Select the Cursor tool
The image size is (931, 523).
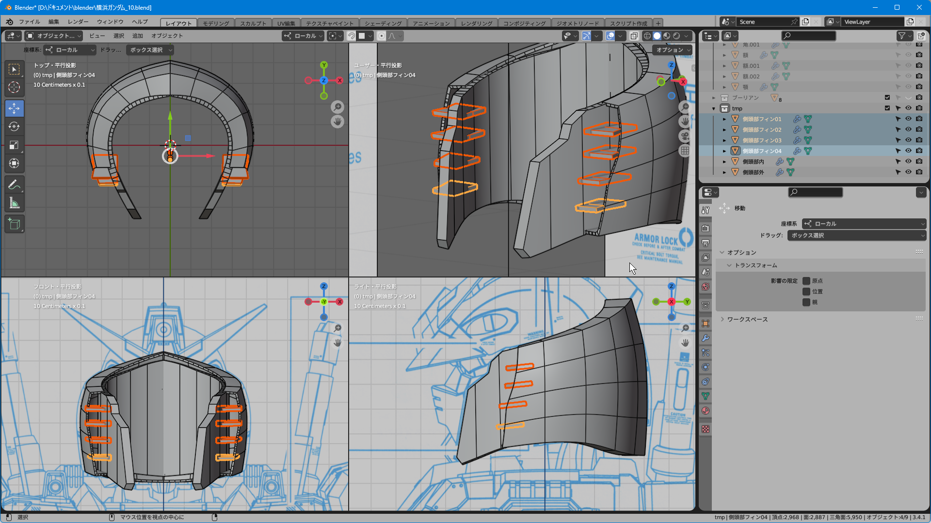[14, 87]
